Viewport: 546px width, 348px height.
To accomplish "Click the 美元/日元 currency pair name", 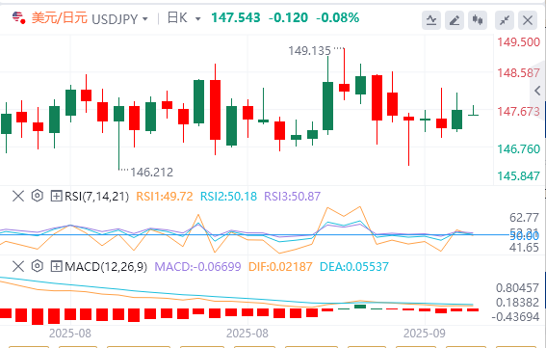I will pos(59,17).
